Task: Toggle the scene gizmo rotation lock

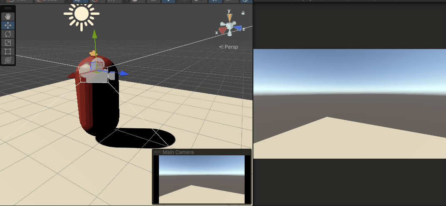Action: 243,13
